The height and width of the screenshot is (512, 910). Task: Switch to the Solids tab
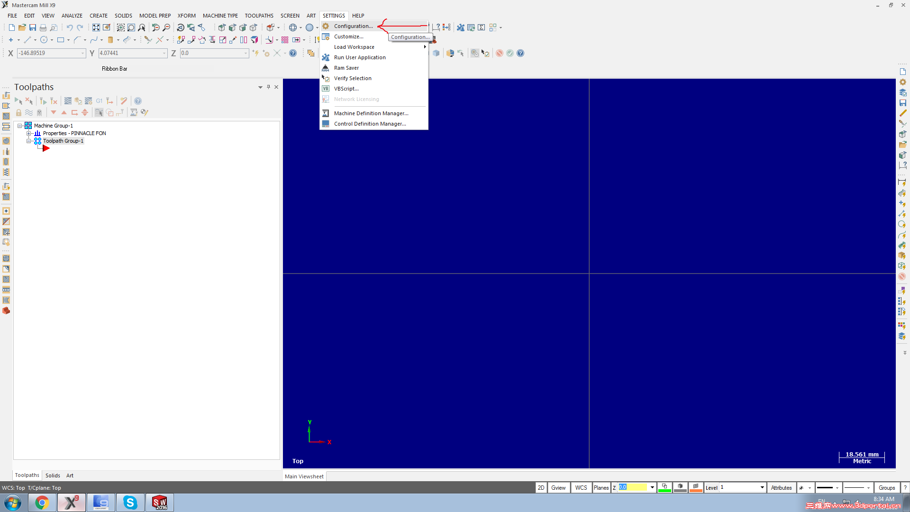point(53,475)
